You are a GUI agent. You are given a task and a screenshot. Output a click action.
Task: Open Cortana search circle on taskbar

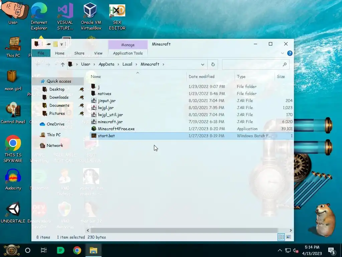(x=28, y=250)
